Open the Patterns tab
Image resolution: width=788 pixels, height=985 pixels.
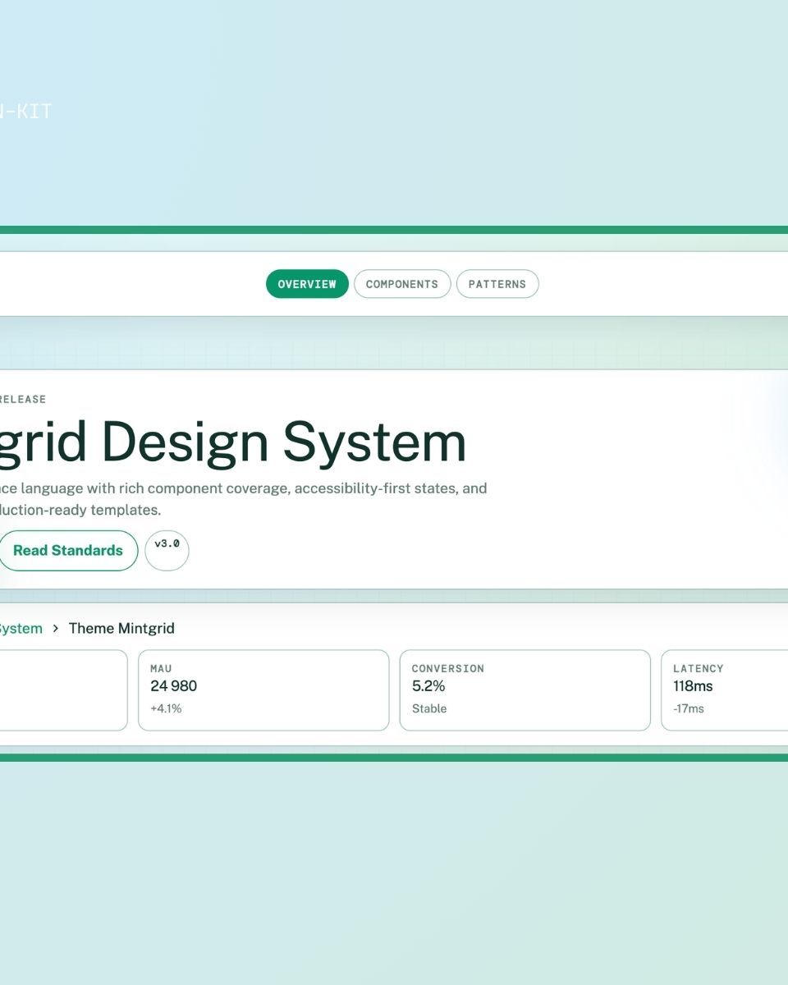click(x=497, y=284)
